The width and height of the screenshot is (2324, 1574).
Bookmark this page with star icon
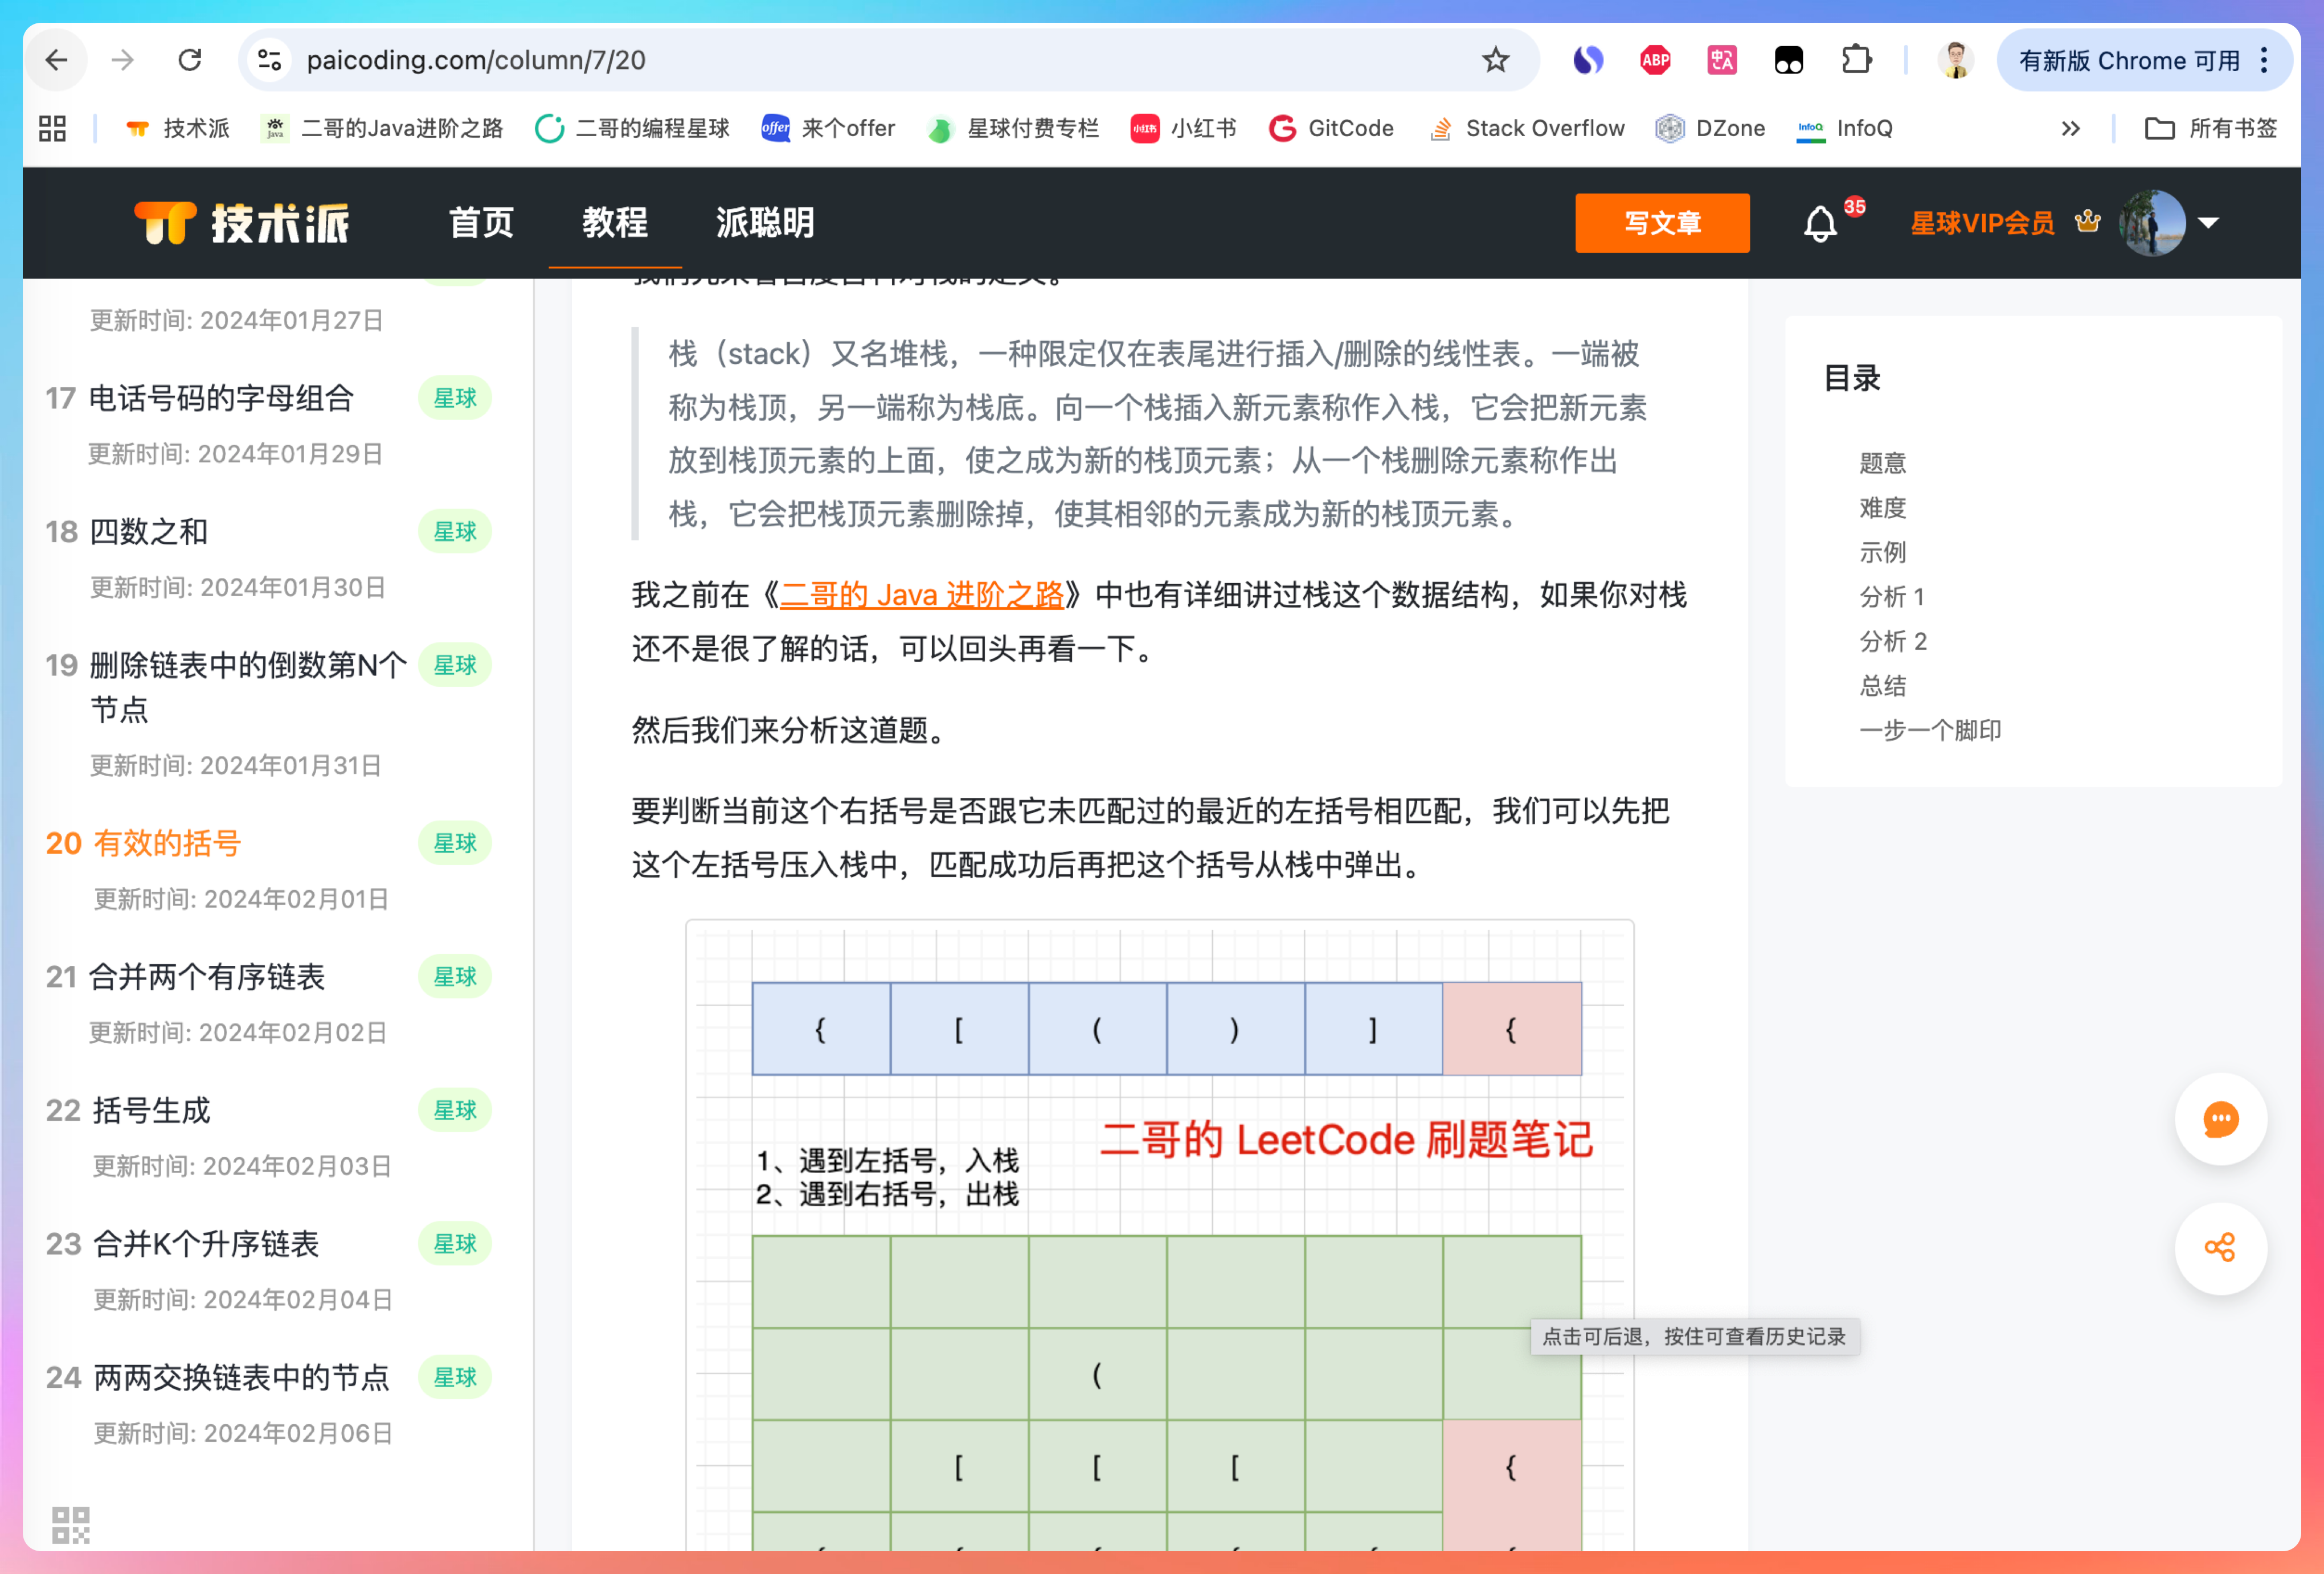[x=1495, y=60]
